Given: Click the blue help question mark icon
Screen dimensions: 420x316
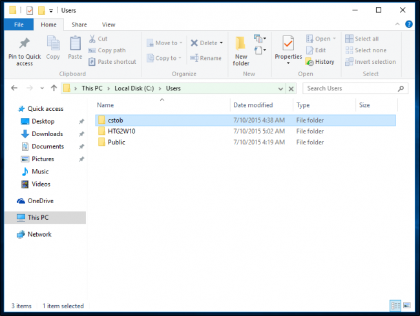Looking at the screenshot, I should pyautogui.click(x=409, y=25).
